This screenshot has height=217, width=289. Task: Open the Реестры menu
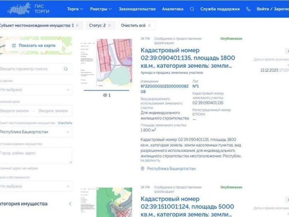(101, 9)
